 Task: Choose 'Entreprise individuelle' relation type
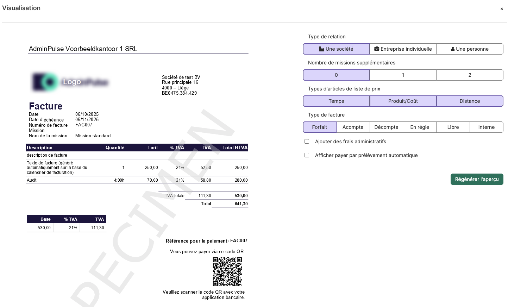(403, 49)
